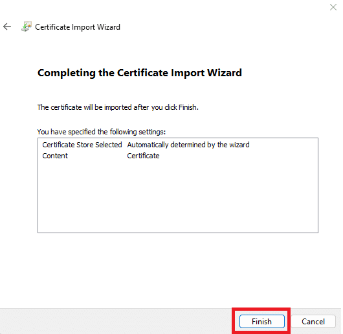
Task: Click the gray footer bar left of Finish
Action: point(116,321)
